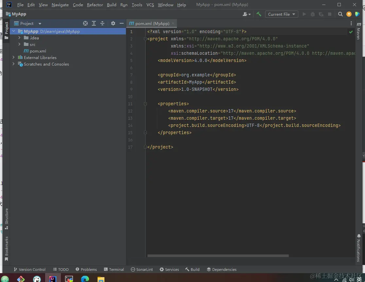Screen dimensions: 365x282
Task: Click the Project sidebar tab
Action: (x=7, y=30)
